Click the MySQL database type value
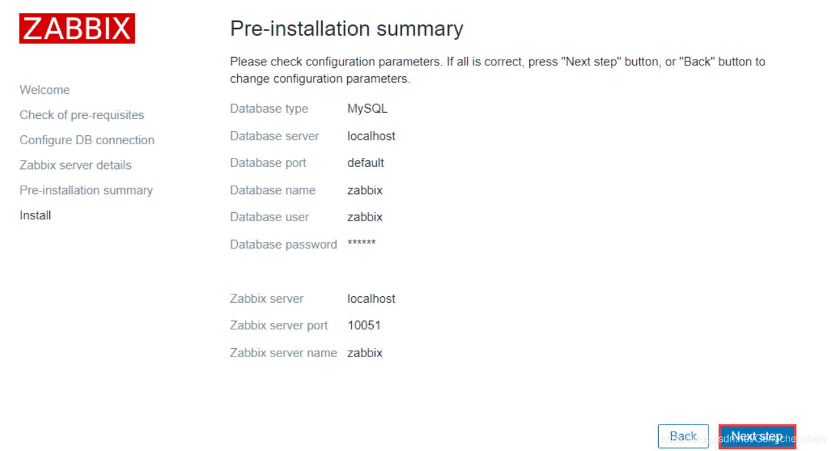 tap(367, 109)
